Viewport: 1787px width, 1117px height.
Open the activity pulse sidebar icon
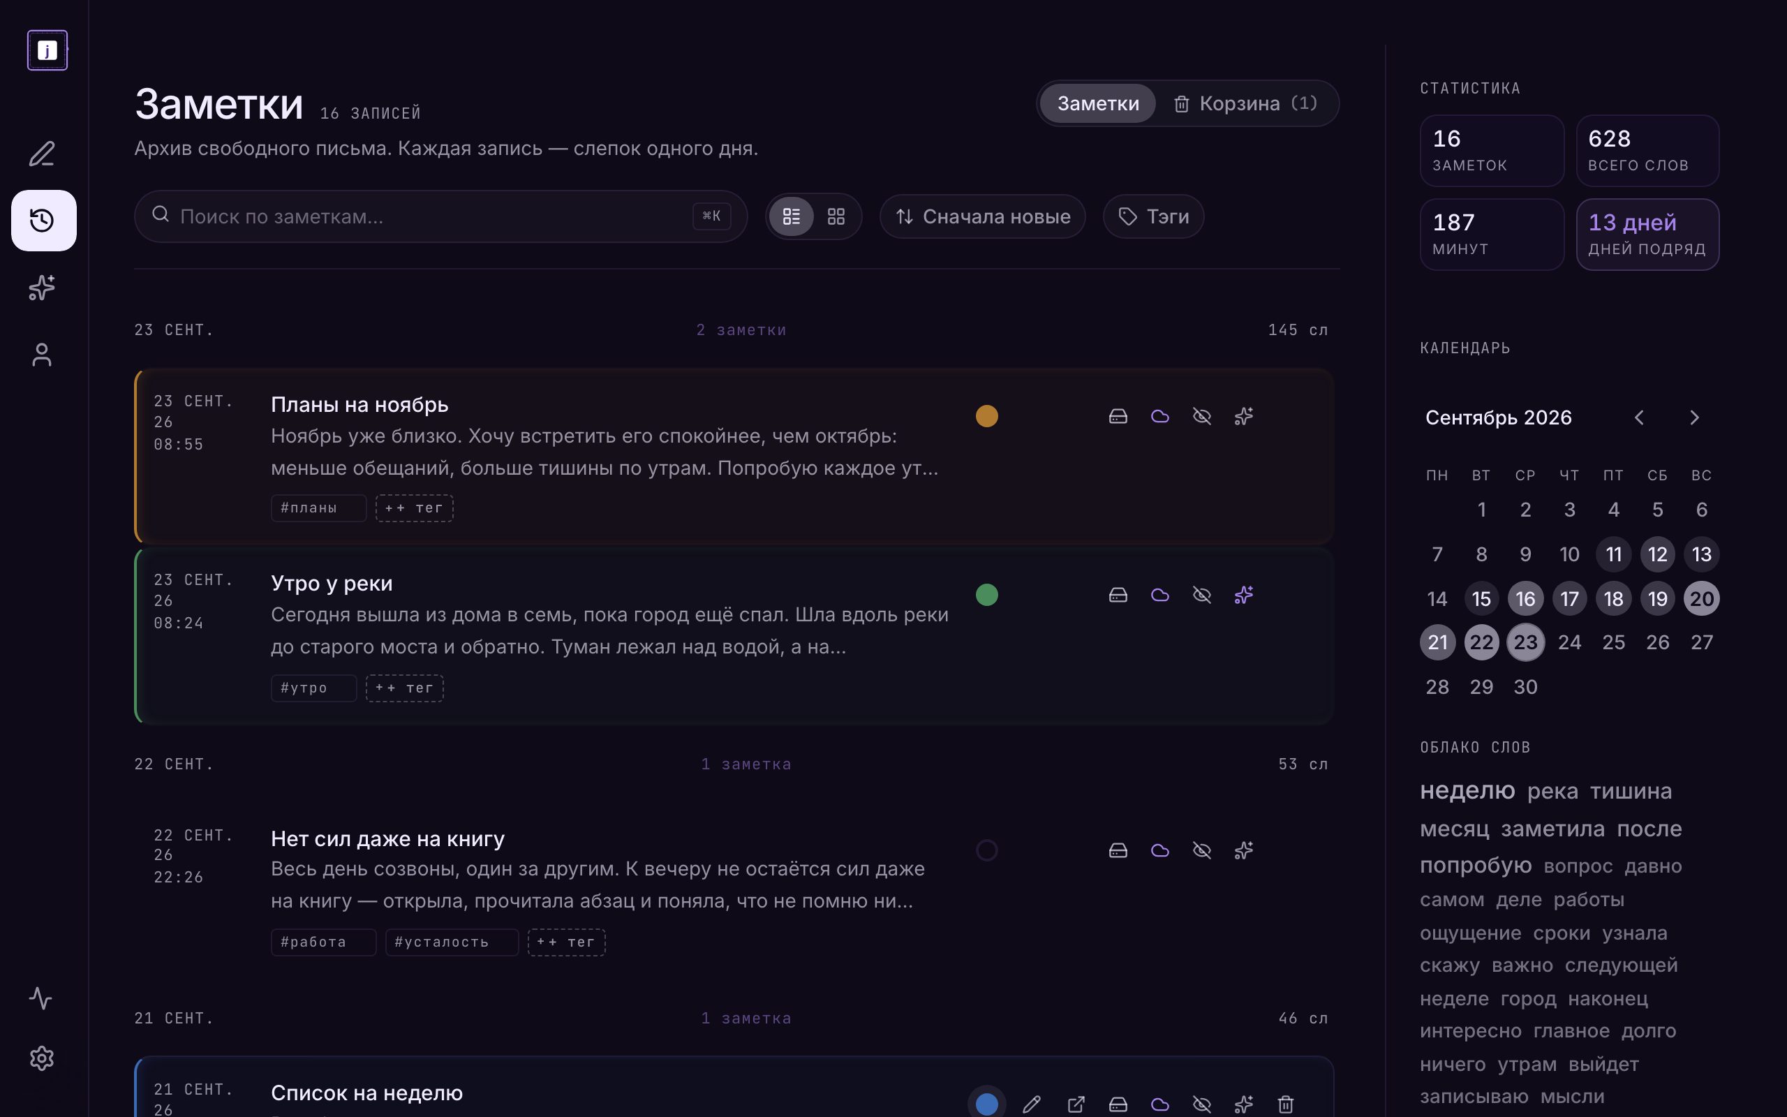coord(41,998)
